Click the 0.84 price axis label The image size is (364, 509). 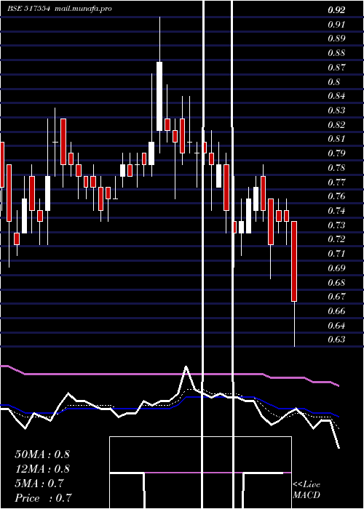[x=336, y=96]
